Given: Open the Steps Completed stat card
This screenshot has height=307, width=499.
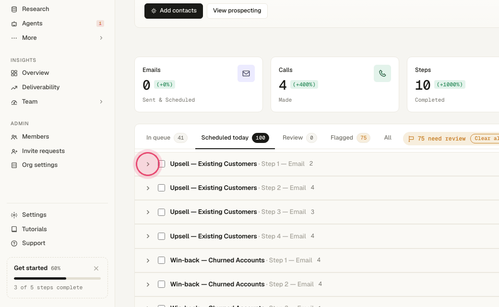Looking at the screenshot, I should click(x=453, y=84).
